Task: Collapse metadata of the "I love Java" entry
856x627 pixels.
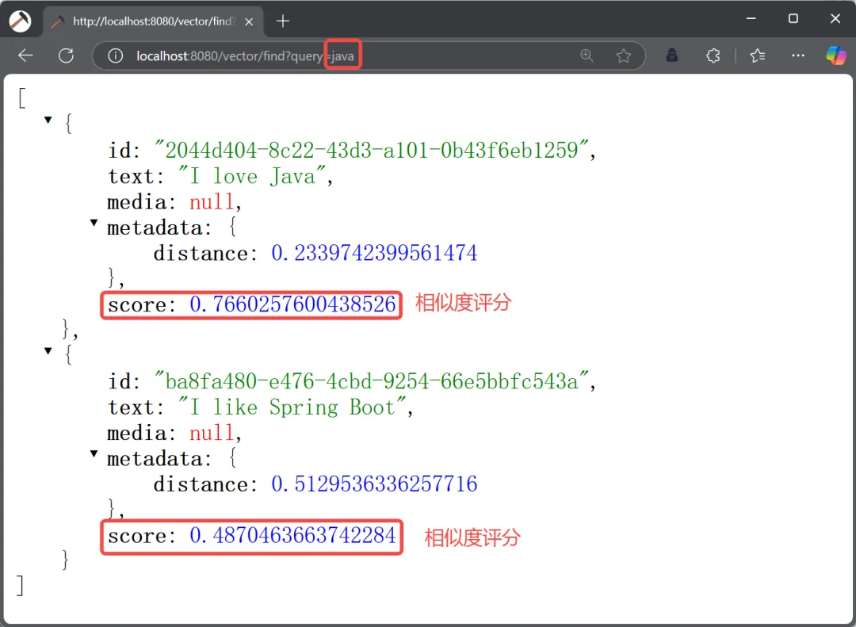Action: (x=94, y=224)
